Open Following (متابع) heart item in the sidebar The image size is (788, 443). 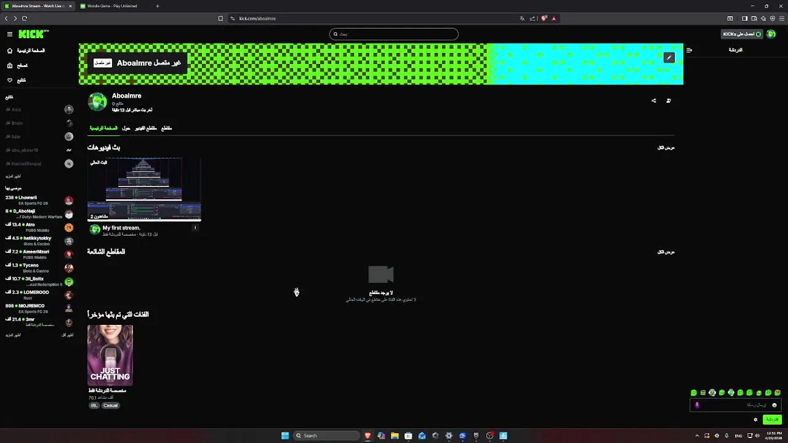[x=17, y=80]
